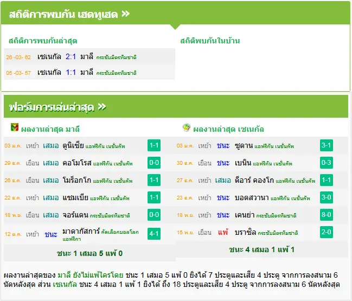Click date 12 ต.ค. in Mali results

[13, 234]
